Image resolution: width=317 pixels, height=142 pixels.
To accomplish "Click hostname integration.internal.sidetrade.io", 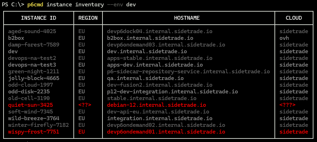I will [x=160, y=118].
